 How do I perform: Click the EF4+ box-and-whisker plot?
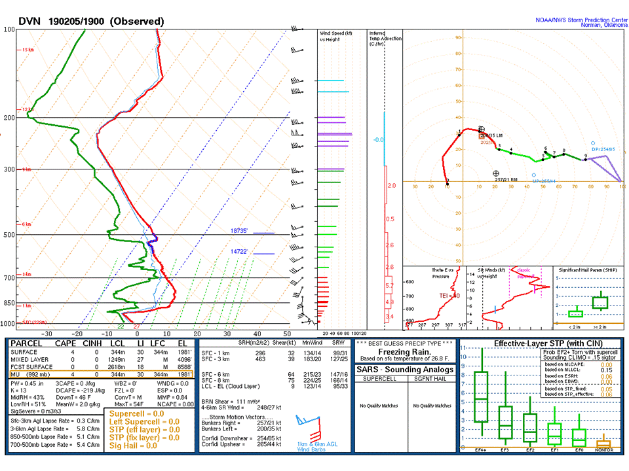pyautogui.click(x=482, y=397)
